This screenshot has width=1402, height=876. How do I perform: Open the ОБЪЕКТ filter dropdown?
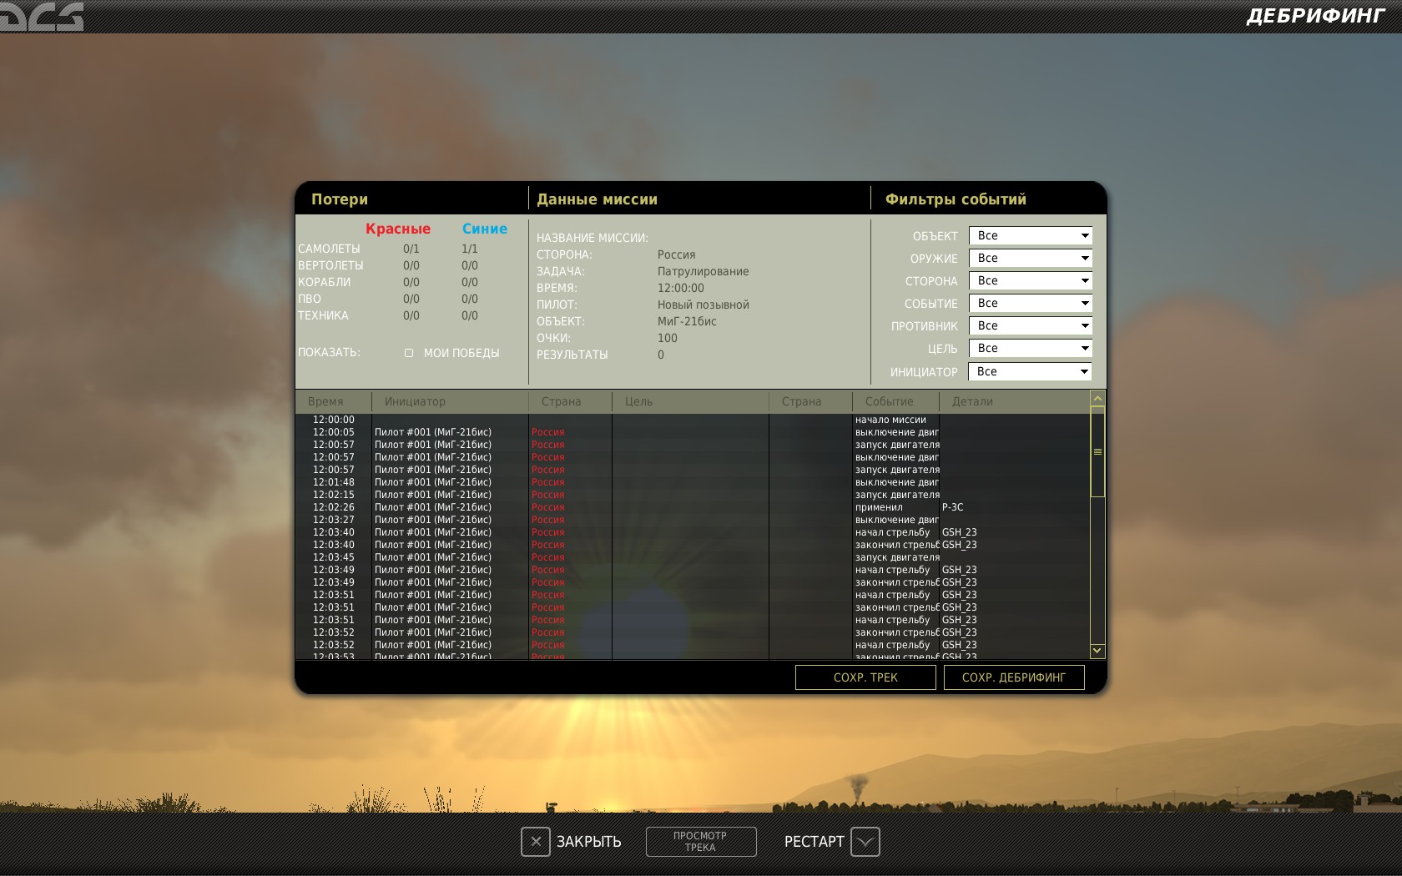click(x=1030, y=236)
